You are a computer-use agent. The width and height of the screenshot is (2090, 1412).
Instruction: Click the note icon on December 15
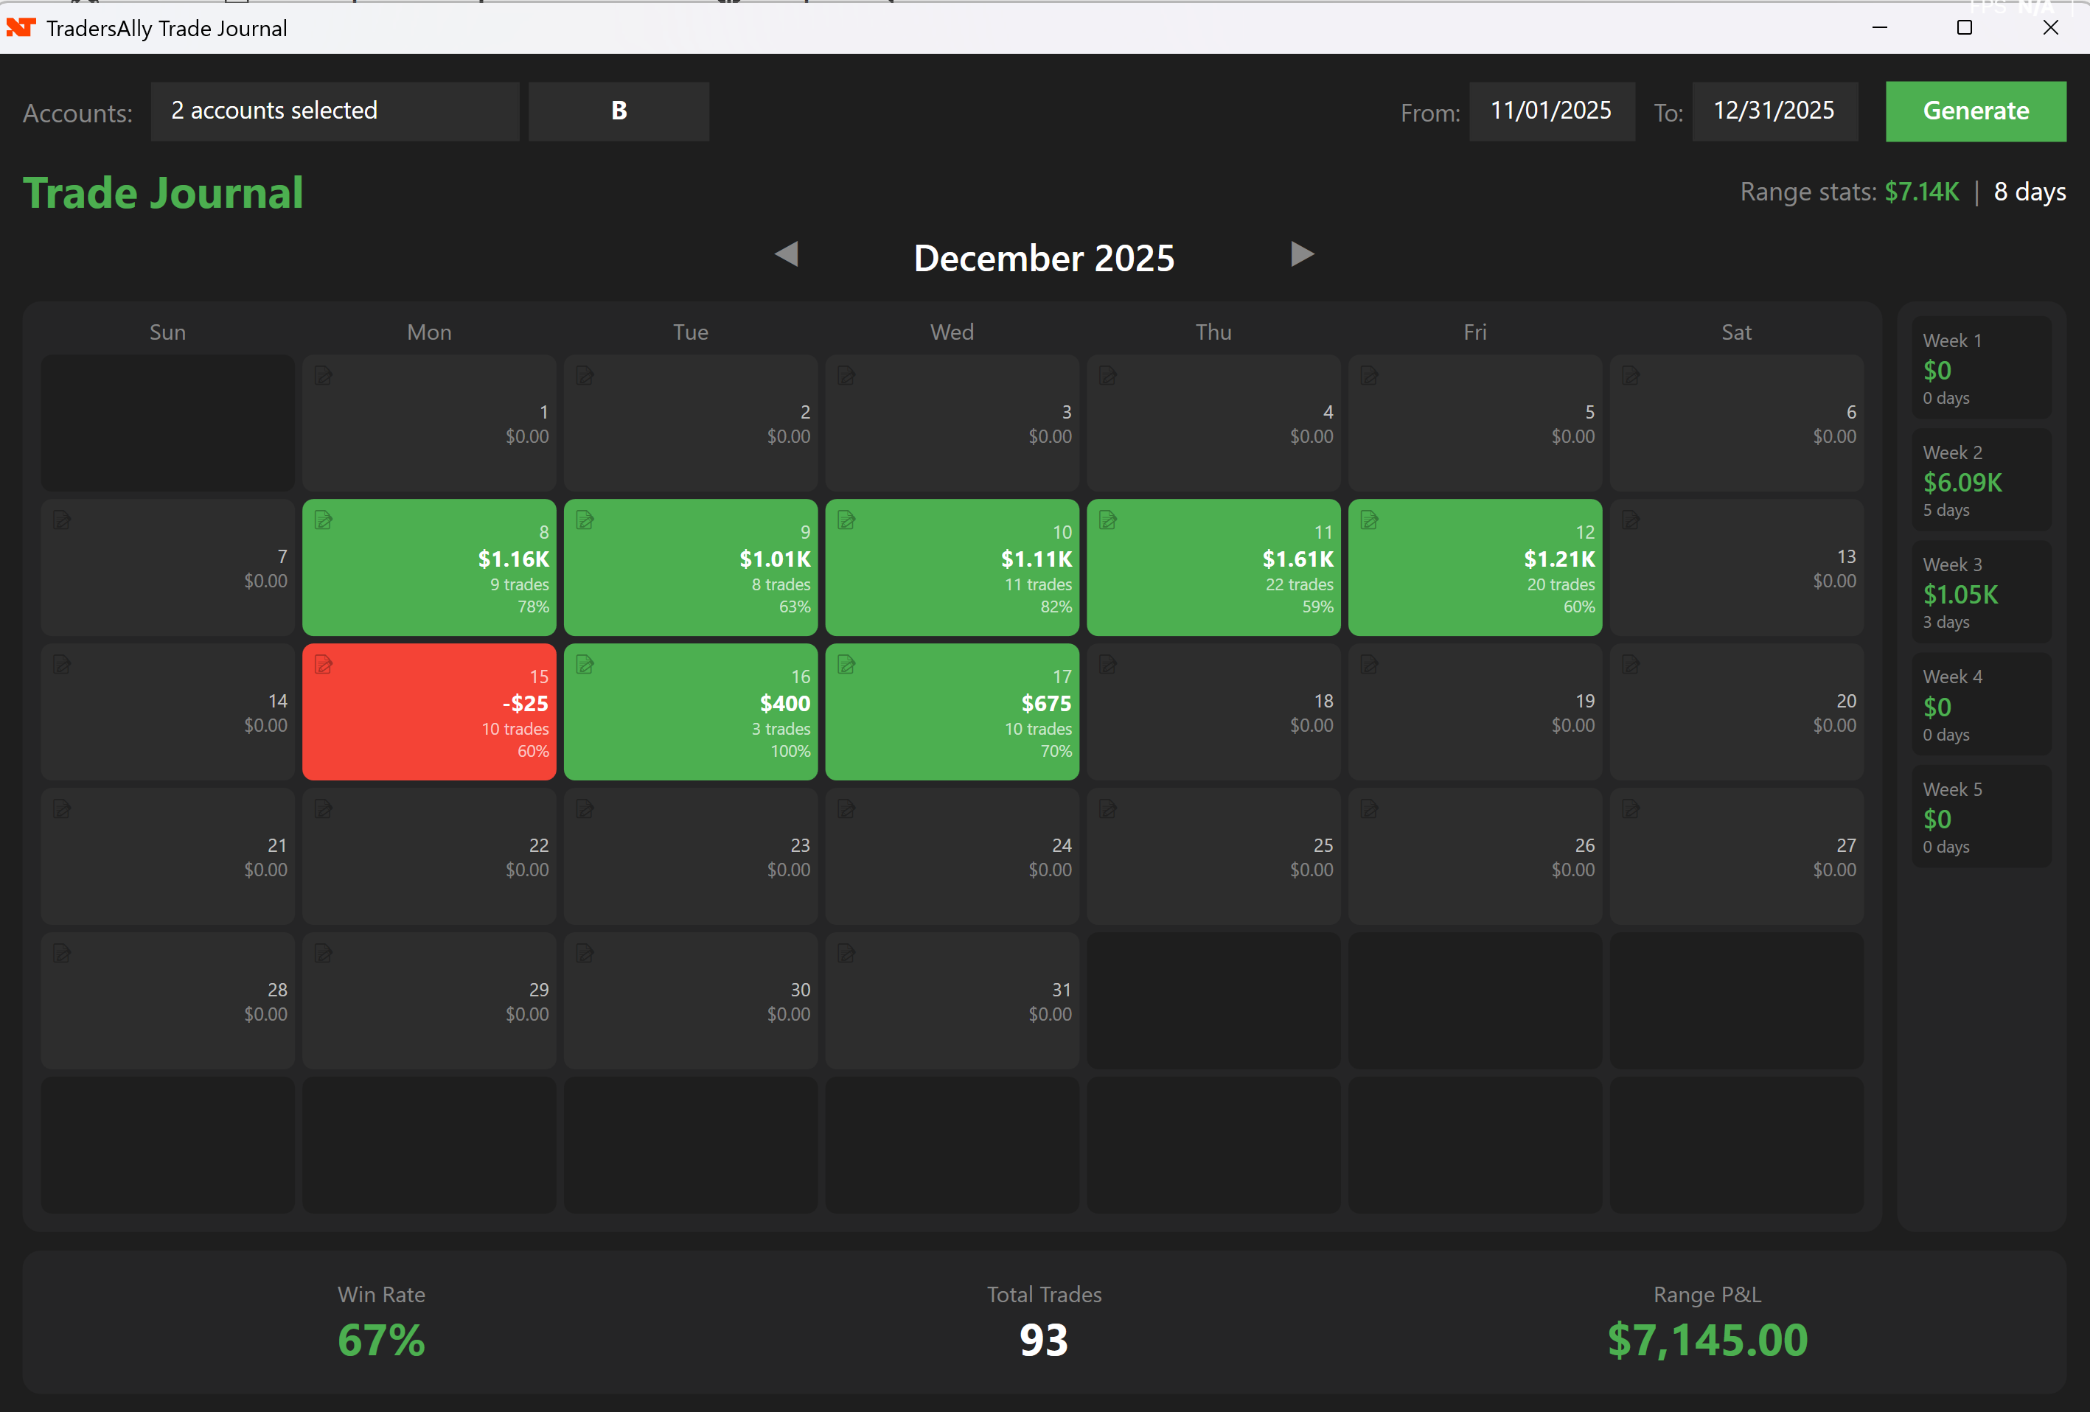324,664
